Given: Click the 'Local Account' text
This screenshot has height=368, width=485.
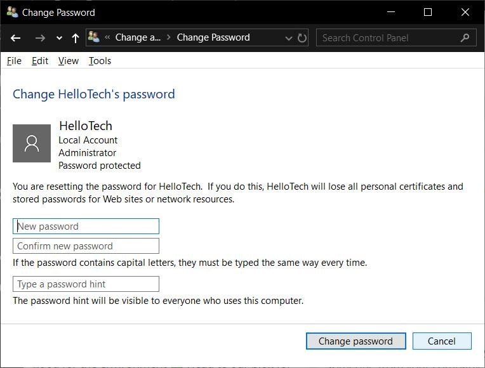Looking at the screenshot, I should (88, 140).
